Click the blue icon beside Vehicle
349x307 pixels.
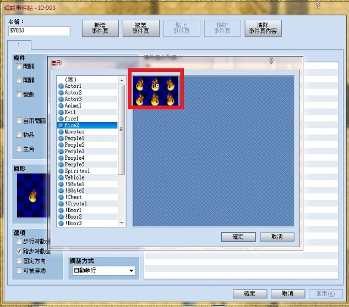pos(61,177)
